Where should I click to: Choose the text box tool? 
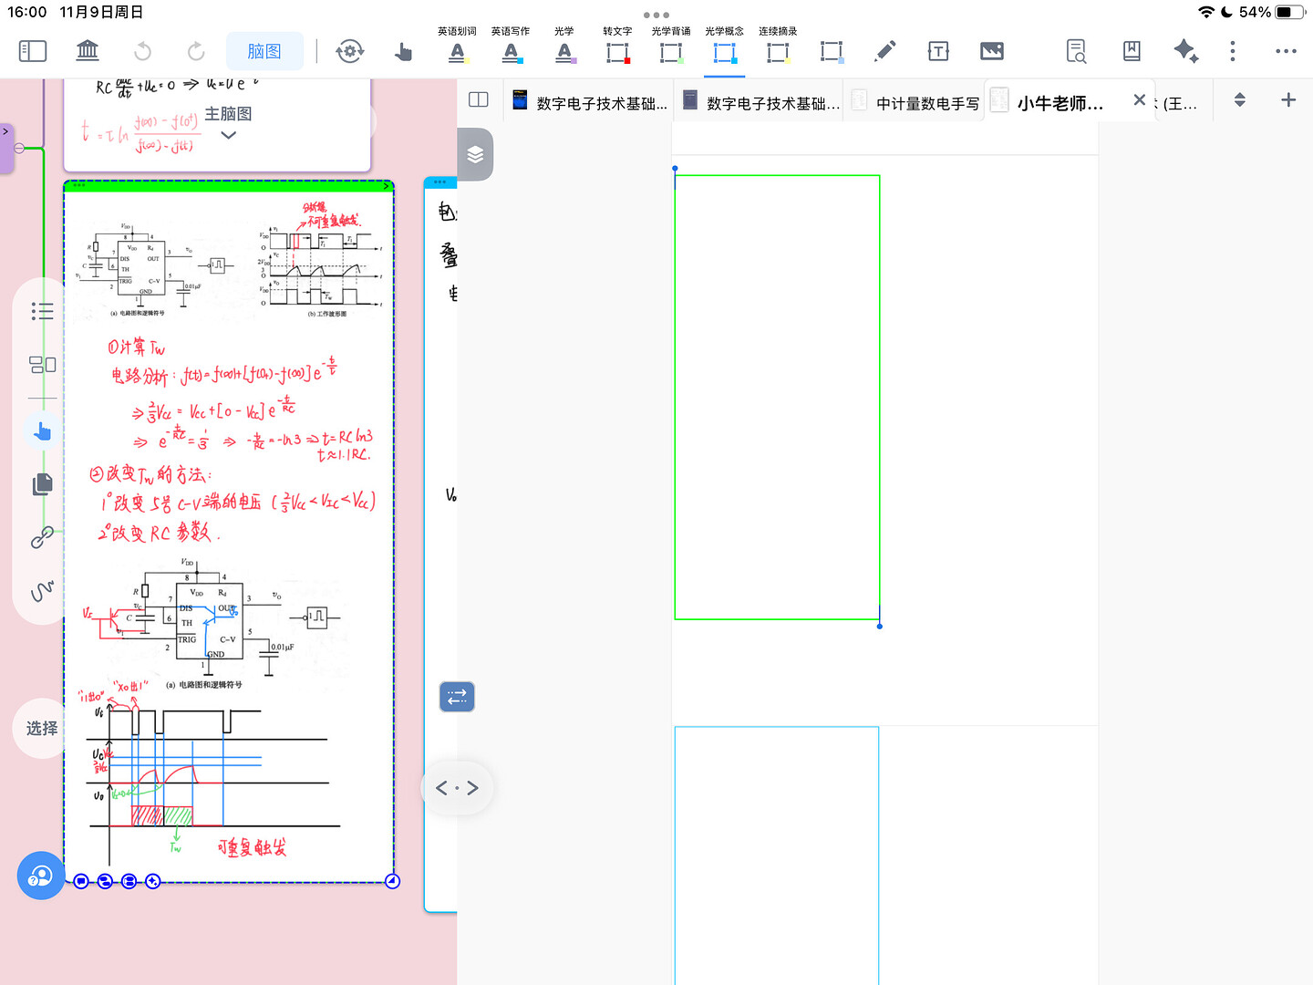coord(938,51)
